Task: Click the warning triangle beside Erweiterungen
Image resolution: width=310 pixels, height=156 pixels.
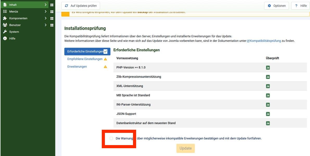Action: click(x=105, y=66)
